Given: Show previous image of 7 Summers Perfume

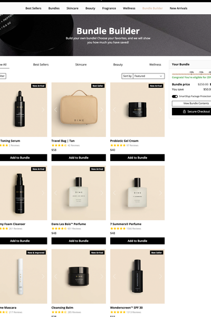Looking at the screenshot, I should coord(114,193).
